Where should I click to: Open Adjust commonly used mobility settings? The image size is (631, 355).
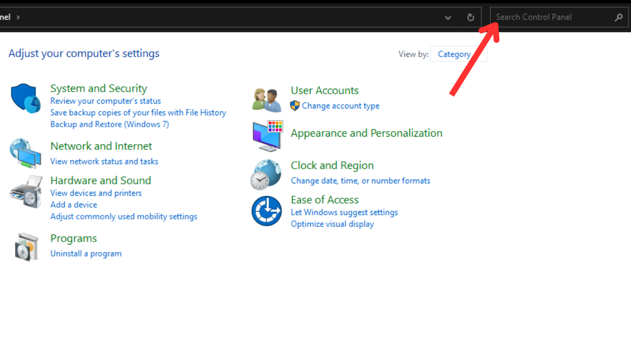(124, 216)
